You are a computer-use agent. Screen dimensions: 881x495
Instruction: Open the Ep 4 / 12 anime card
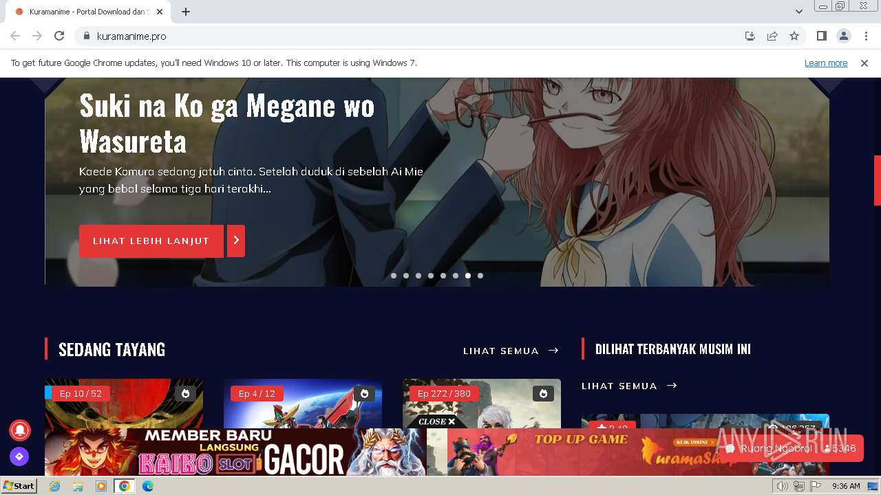(303, 404)
